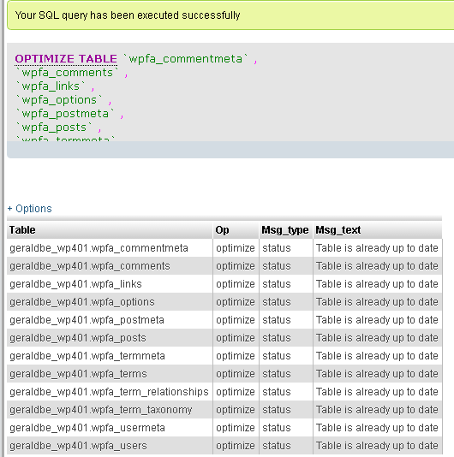454x457 pixels.
Task: Click Msg_text cell in wpfa_posts row
Action: click(378, 338)
